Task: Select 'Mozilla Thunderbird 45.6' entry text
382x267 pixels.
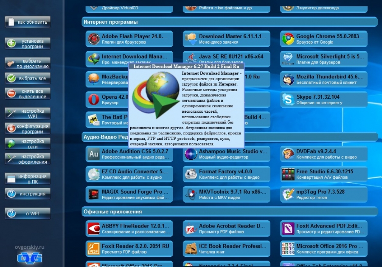Action: [330, 77]
